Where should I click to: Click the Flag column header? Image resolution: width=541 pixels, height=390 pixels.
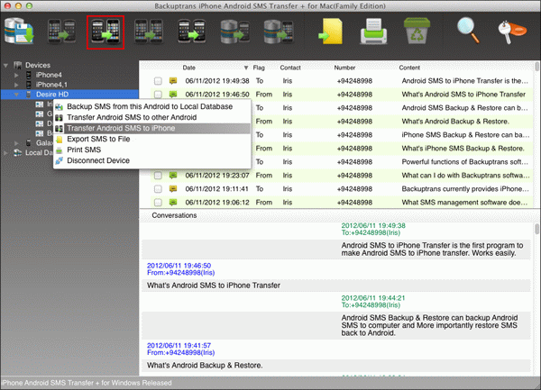tap(259, 68)
